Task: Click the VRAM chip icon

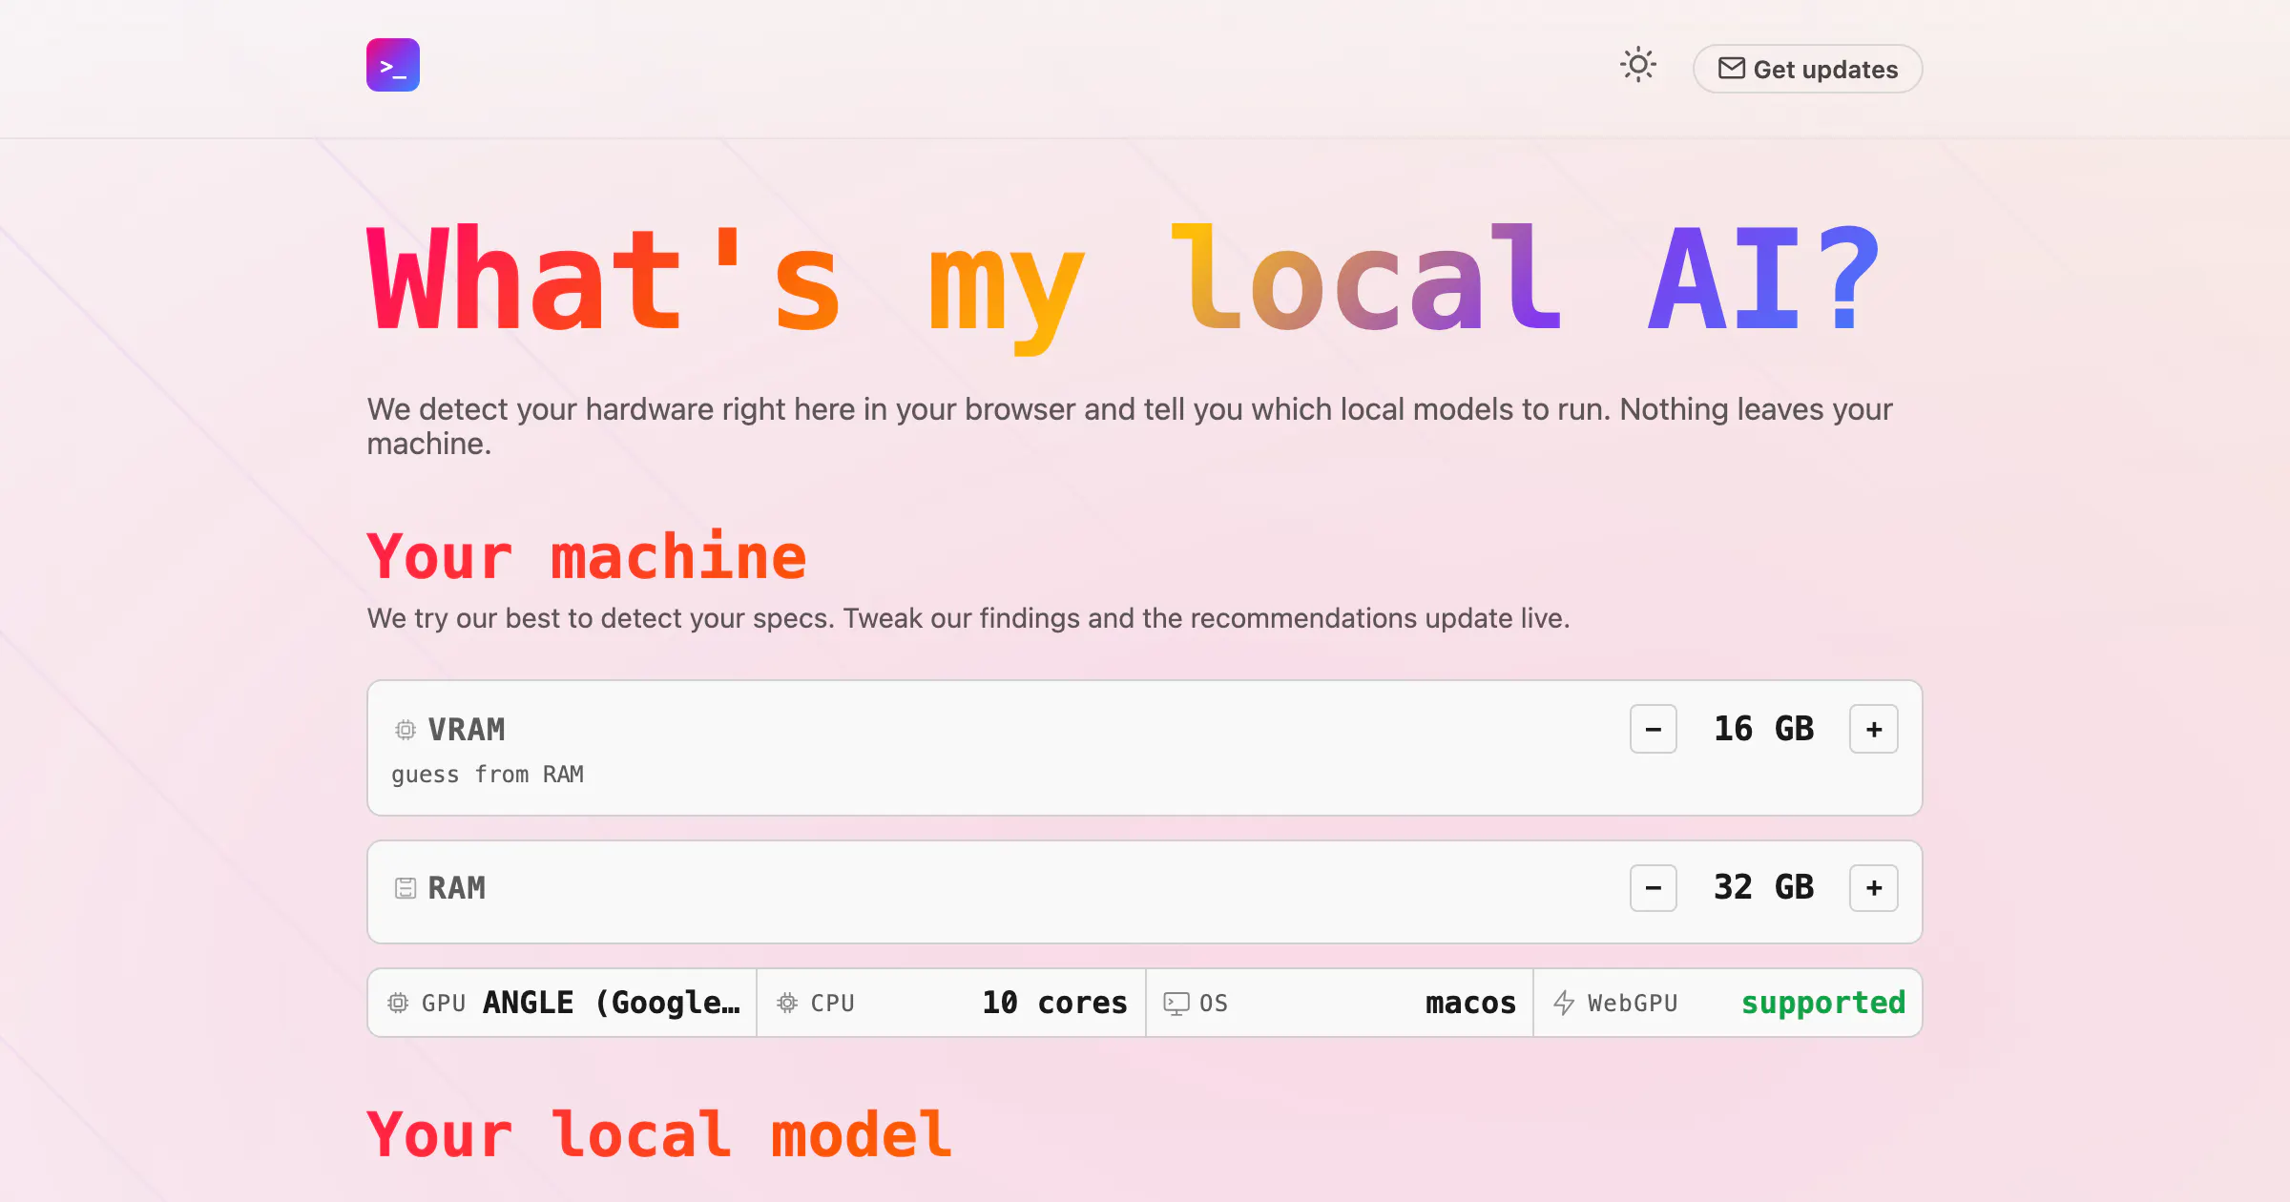Action: click(x=406, y=730)
